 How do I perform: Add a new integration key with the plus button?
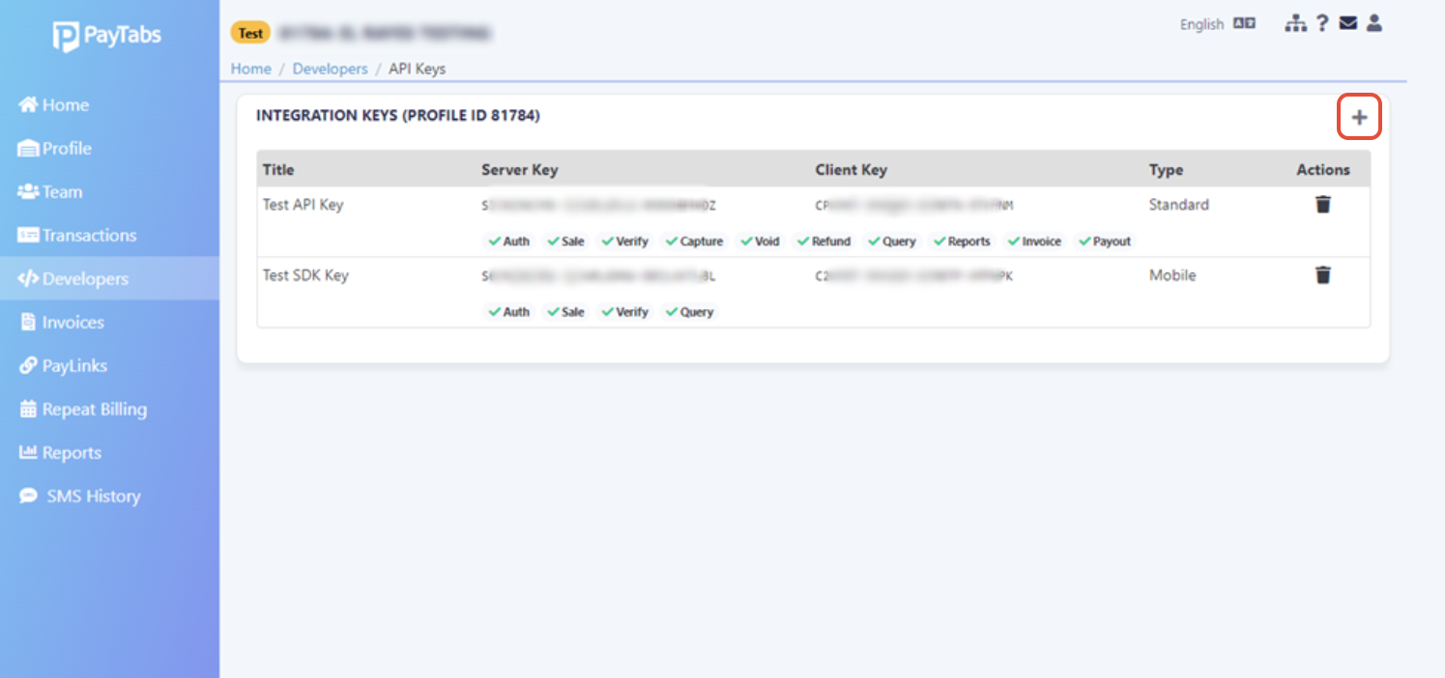1359,116
